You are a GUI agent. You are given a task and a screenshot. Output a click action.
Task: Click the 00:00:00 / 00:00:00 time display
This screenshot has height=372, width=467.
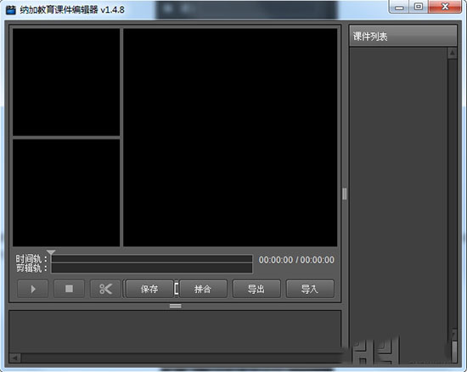pyautogui.click(x=296, y=260)
